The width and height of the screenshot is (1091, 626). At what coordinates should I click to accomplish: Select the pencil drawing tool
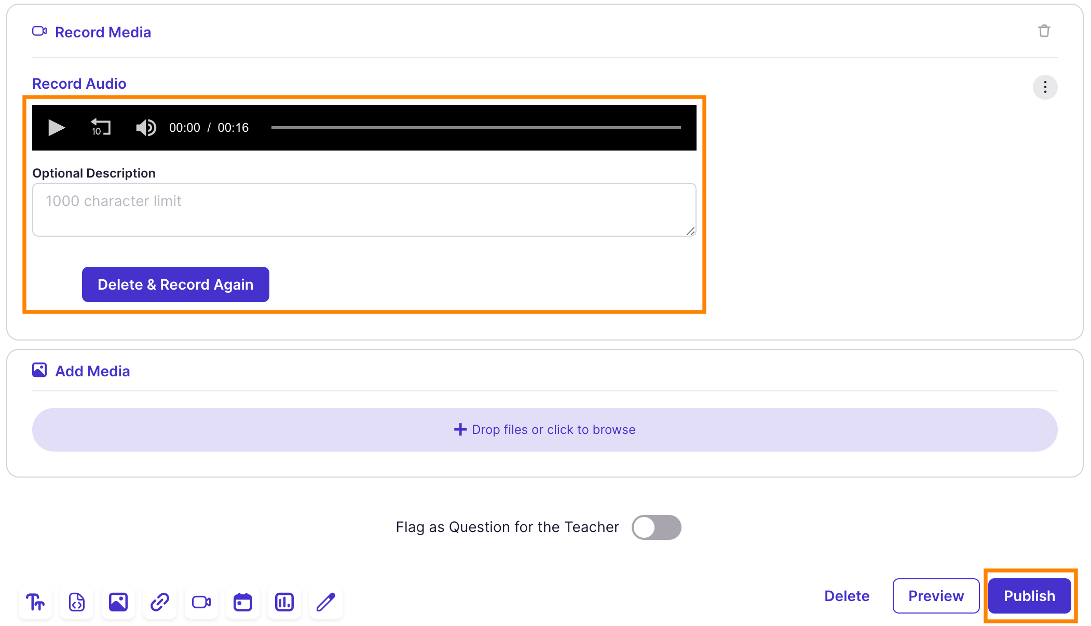pos(326,602)
